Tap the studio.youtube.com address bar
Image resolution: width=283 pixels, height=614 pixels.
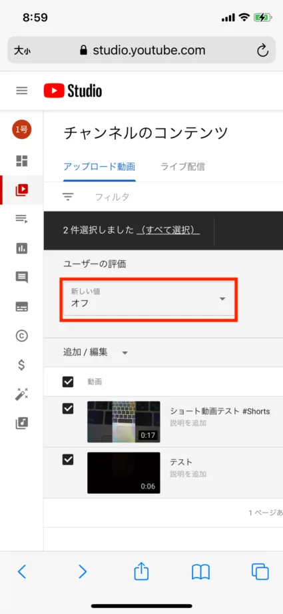141,51
